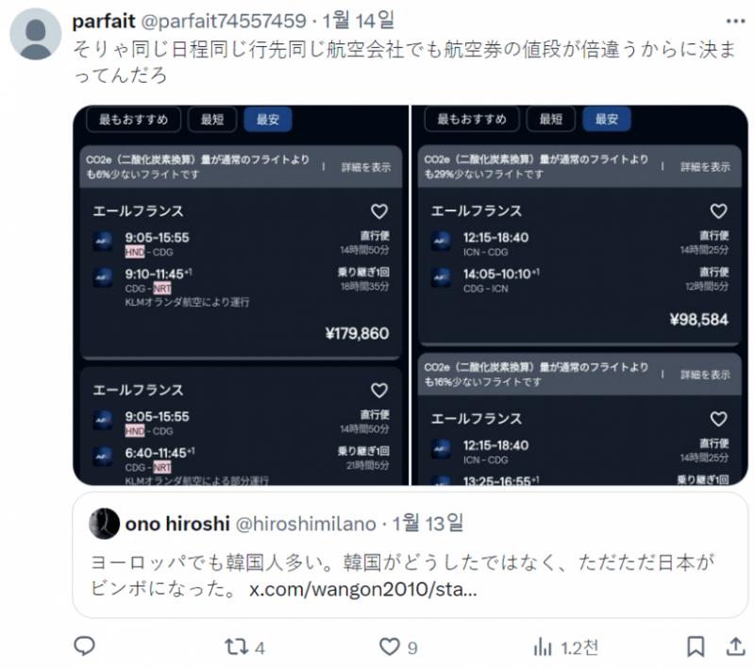Screen dimensions: 755x669
Task: Favorite the ¥179,860 Air France flight
Action: click(379, 211)
